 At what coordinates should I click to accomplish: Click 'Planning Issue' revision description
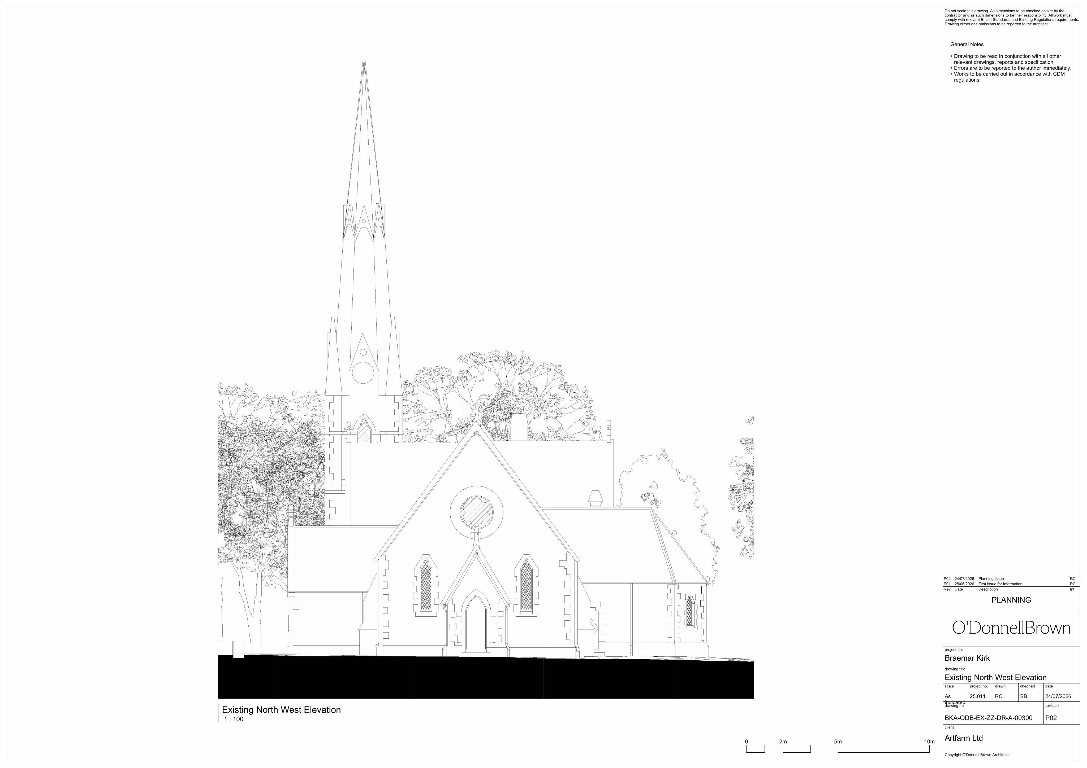(991, 579)
